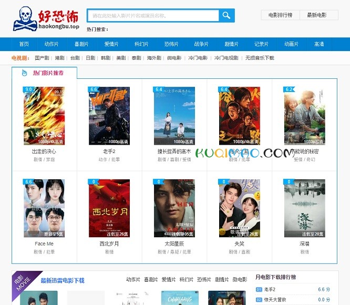Image resolution: width=350 pixels, height=305 pixels.
Task: Open the 冷门电视剧 link
Action: click(227, 58)
